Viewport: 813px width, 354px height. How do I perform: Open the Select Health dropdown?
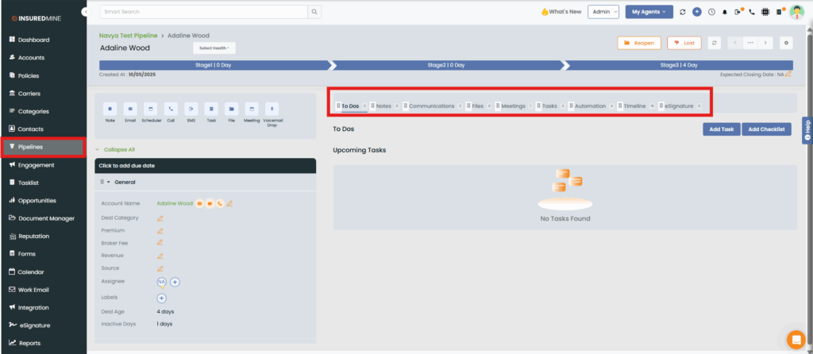tap(214, 48)
